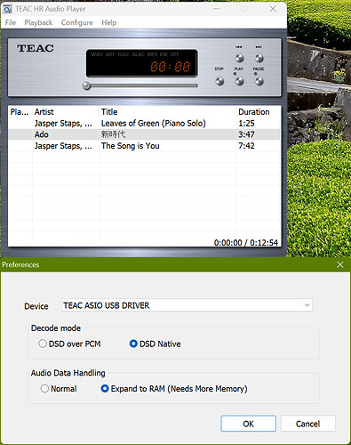Image resolution: width=351 pixels, height=445 pixels.
Task: Click the Artist column header
Action: coord(65,112)
